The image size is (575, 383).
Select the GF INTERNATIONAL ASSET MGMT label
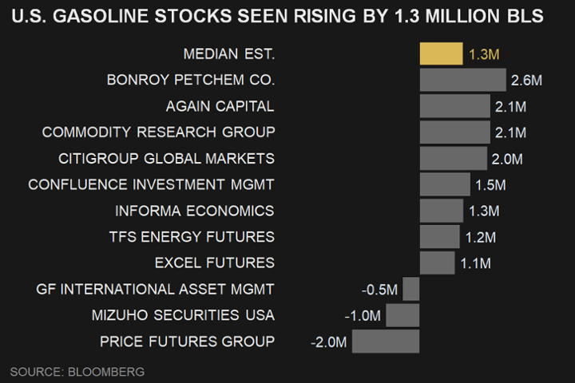coord(155,289)
